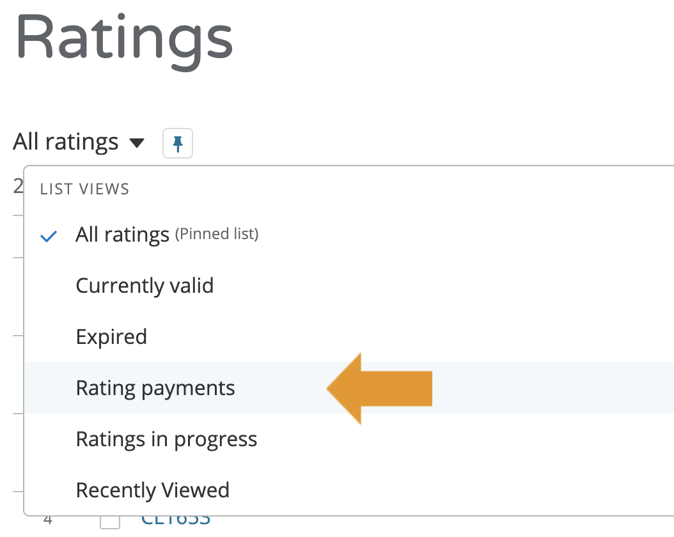Click the pin list view icon
Screen dimensions: 674x537
coord(178,143)
